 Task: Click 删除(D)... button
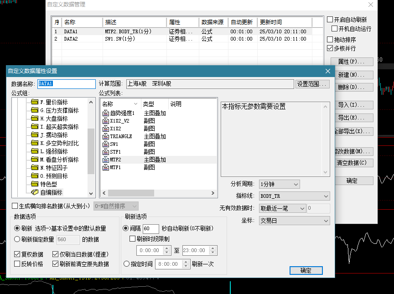[x=354, y=88]
